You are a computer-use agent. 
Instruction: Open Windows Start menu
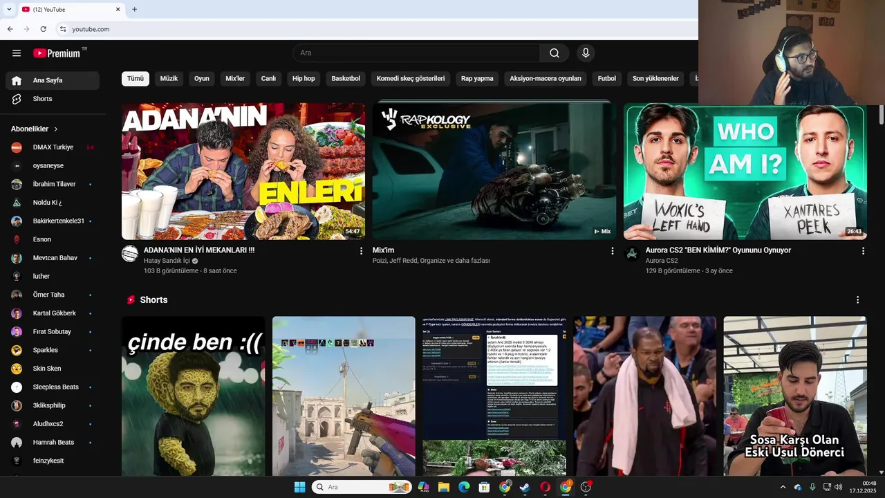tap(299, 487)
